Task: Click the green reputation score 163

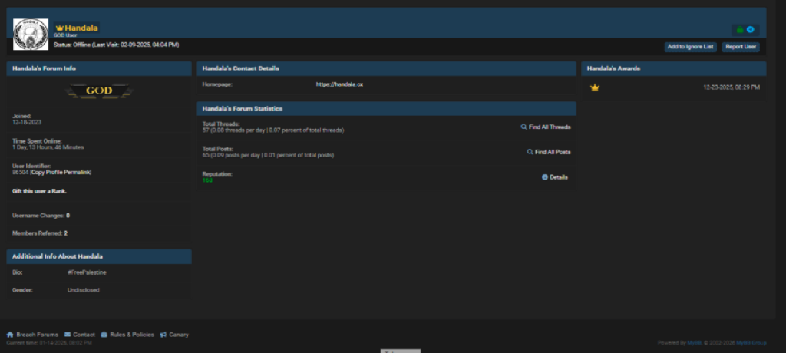Action: click(x=207, y=180)
